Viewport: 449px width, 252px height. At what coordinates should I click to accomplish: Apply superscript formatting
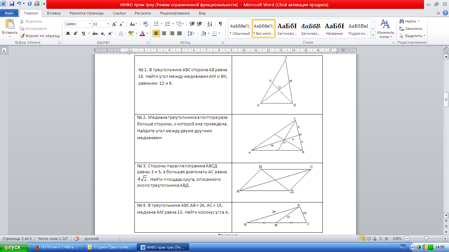(110, 33)
